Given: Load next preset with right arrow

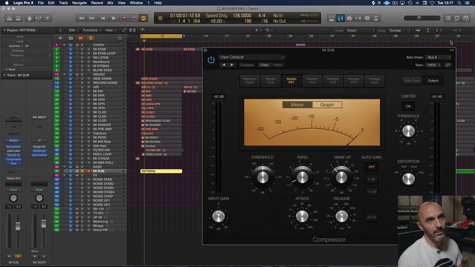Looking at the screenshot, I should click(232, 65).
